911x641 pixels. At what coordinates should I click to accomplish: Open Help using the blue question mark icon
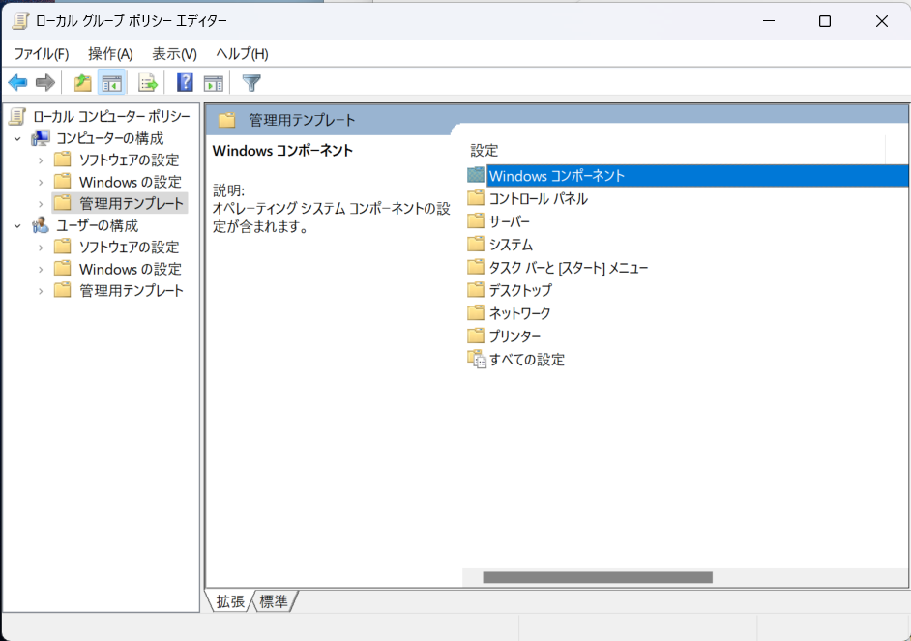(184, 81)
